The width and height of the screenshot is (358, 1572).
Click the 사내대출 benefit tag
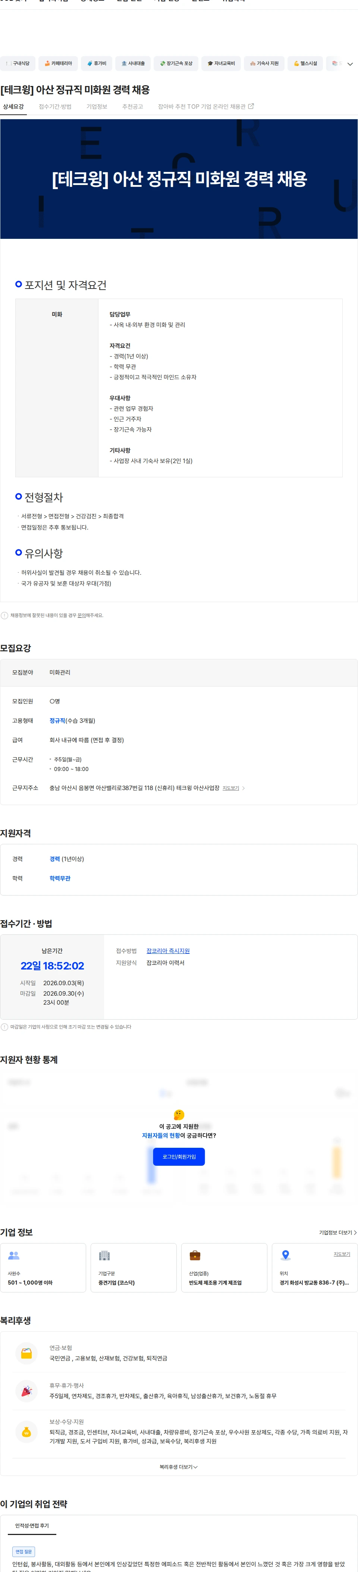[x=133, y=64]
